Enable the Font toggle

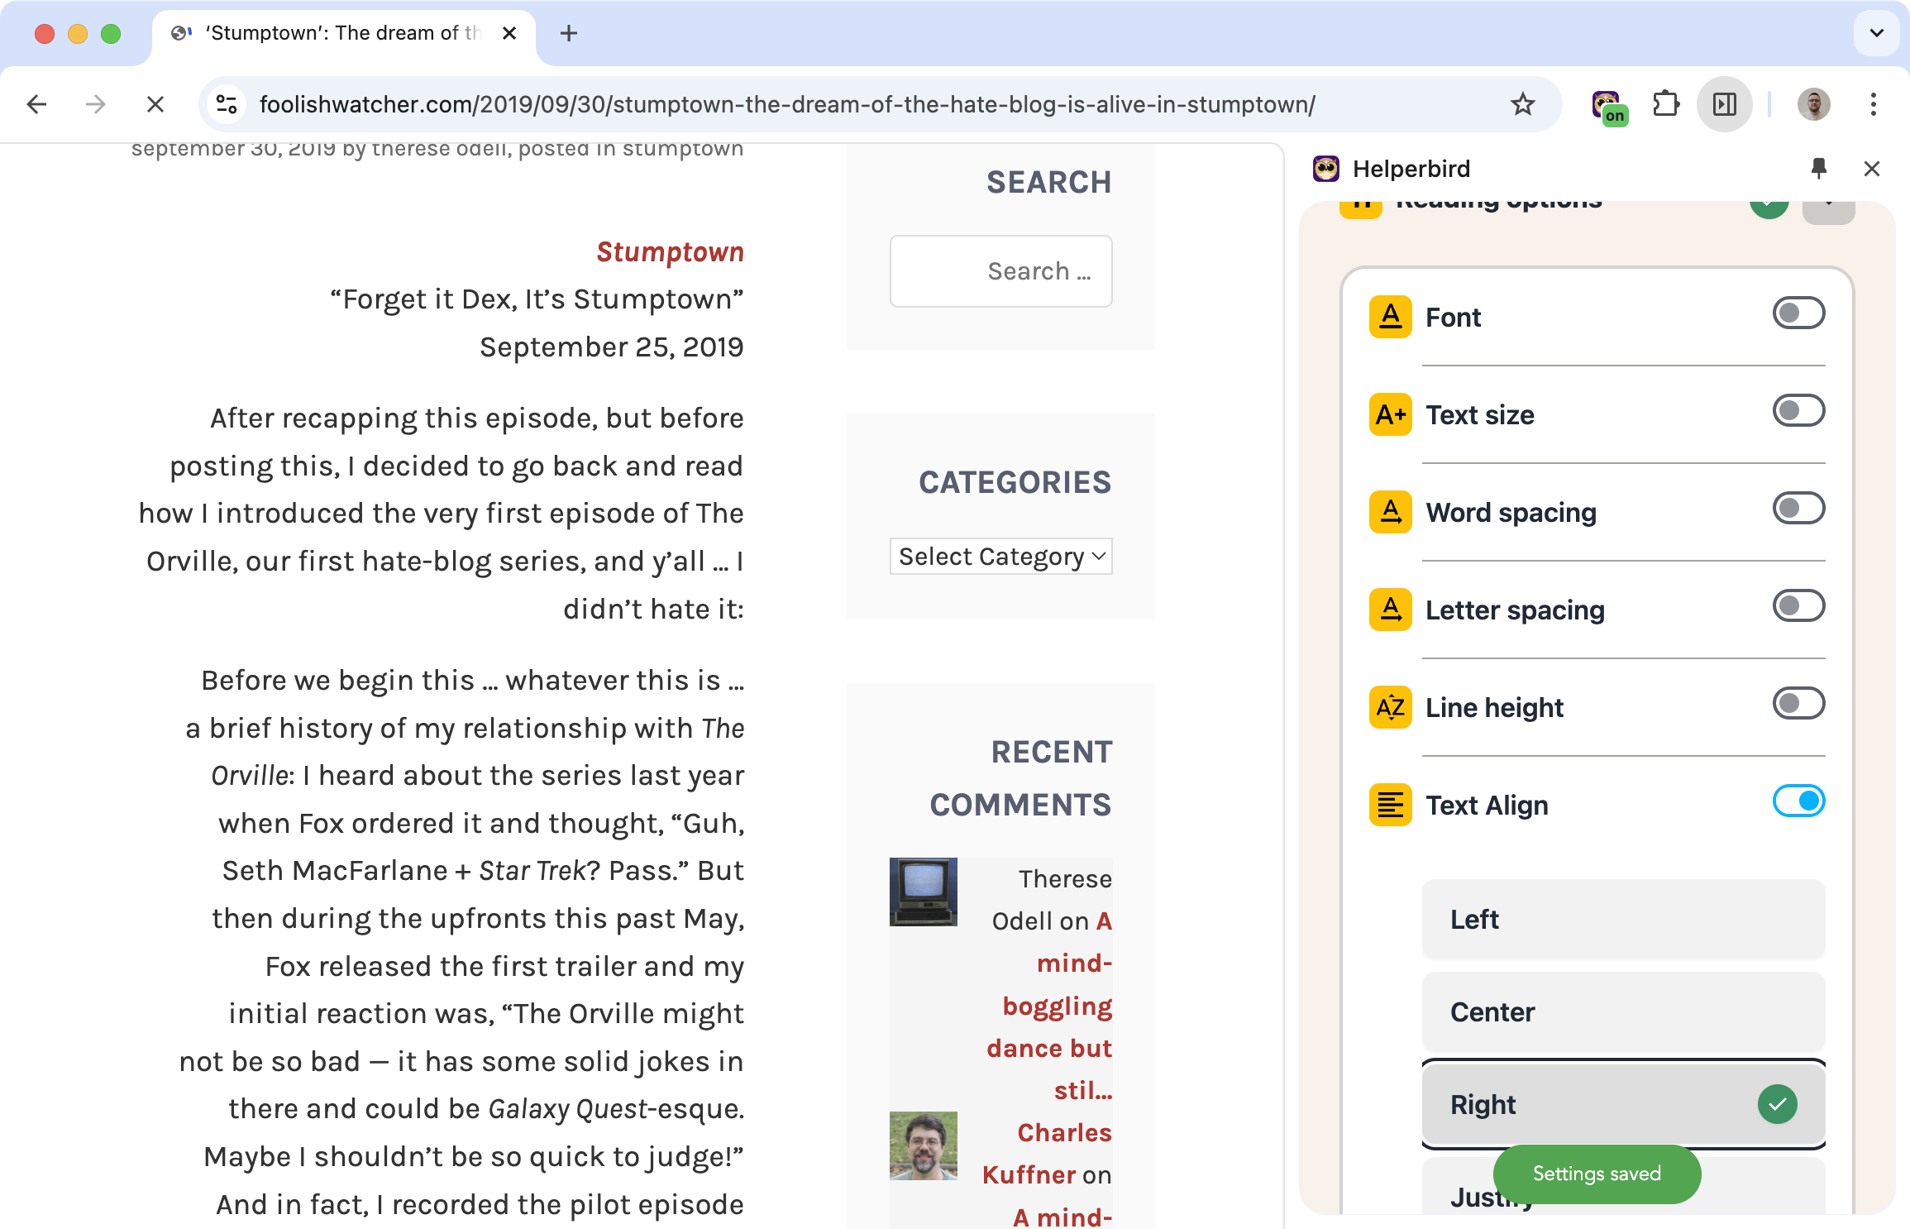[1798, 313]
